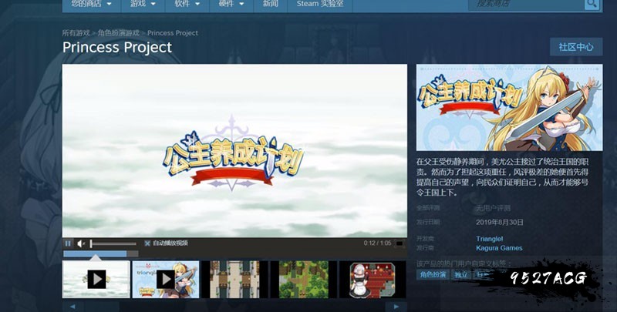Play the first trailer thumbnail
The width and height of the screenshot is (617, 312).
click(x=96, y=279)
